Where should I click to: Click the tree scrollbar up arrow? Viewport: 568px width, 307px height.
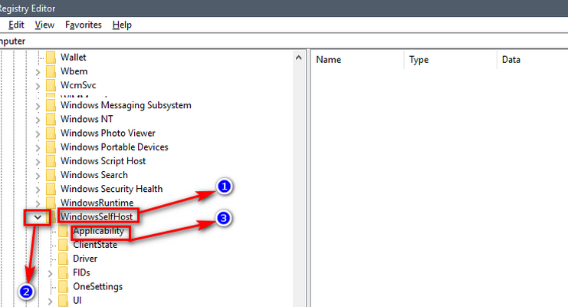pos(298,58)
